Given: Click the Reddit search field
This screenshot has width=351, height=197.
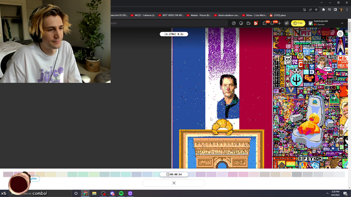Looking at the screenshot, I should tap(169, 23).
